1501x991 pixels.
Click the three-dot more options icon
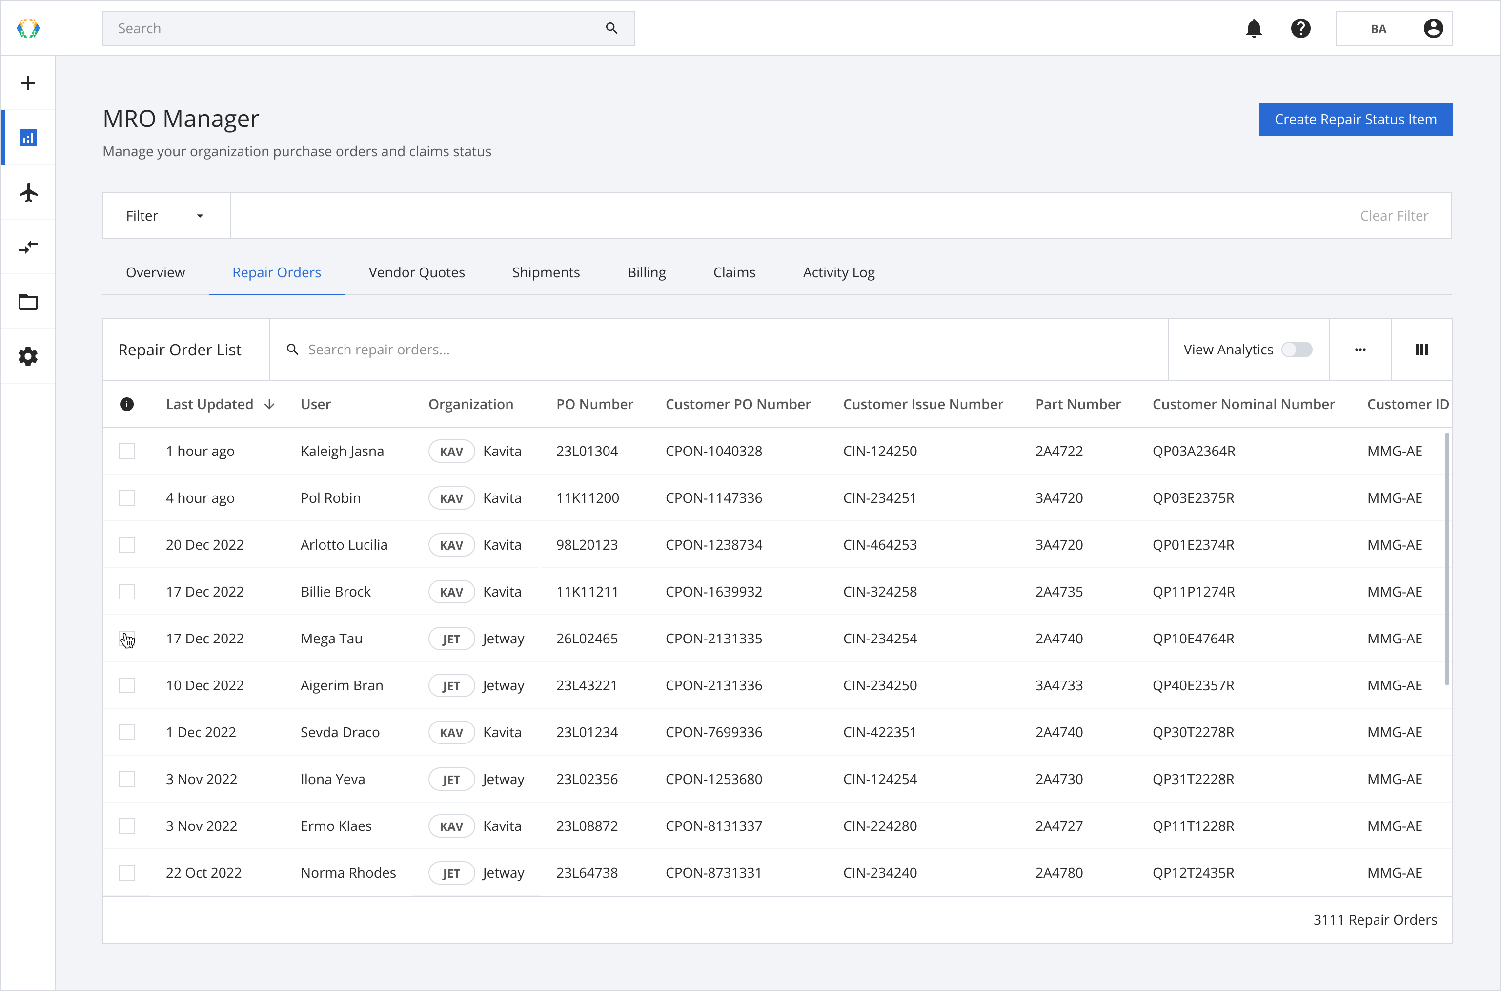tap(1360, 350)
